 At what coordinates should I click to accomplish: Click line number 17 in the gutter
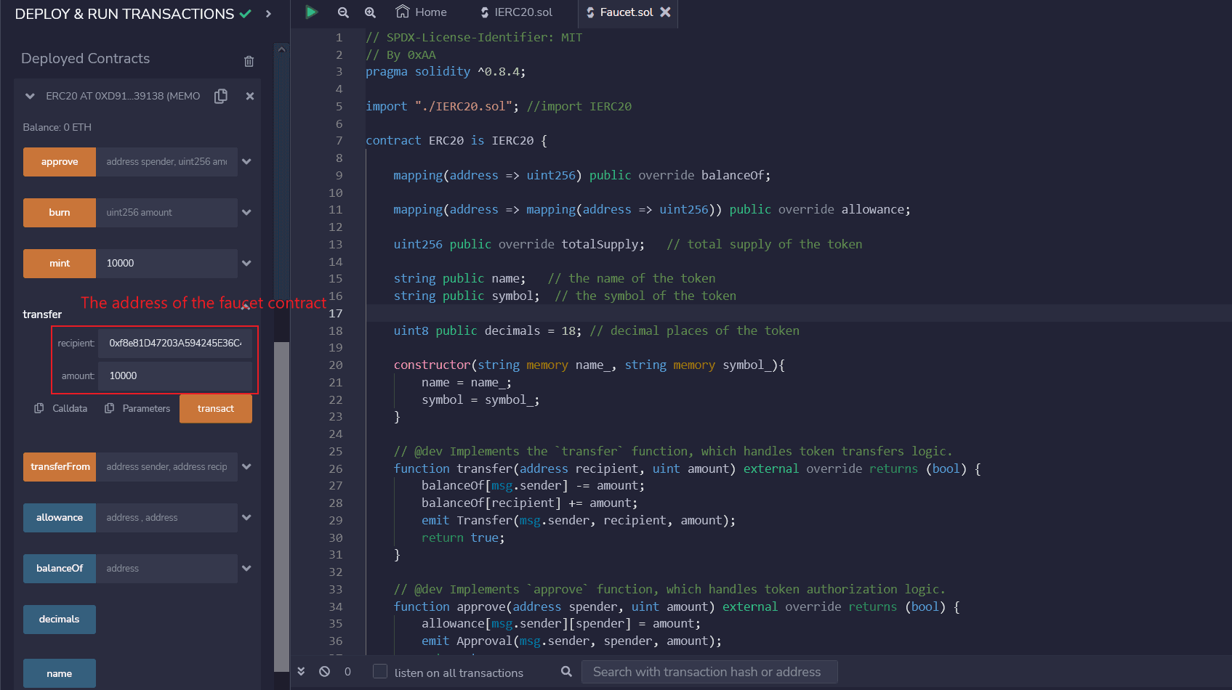coord(335,314)
